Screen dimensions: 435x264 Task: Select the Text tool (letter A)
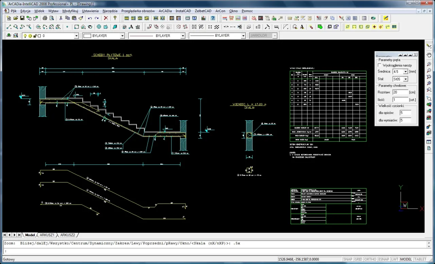pos(130,27)
